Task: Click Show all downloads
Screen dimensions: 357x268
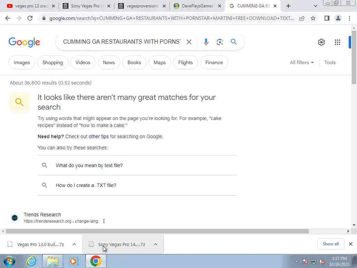Action: pos(331,244)
